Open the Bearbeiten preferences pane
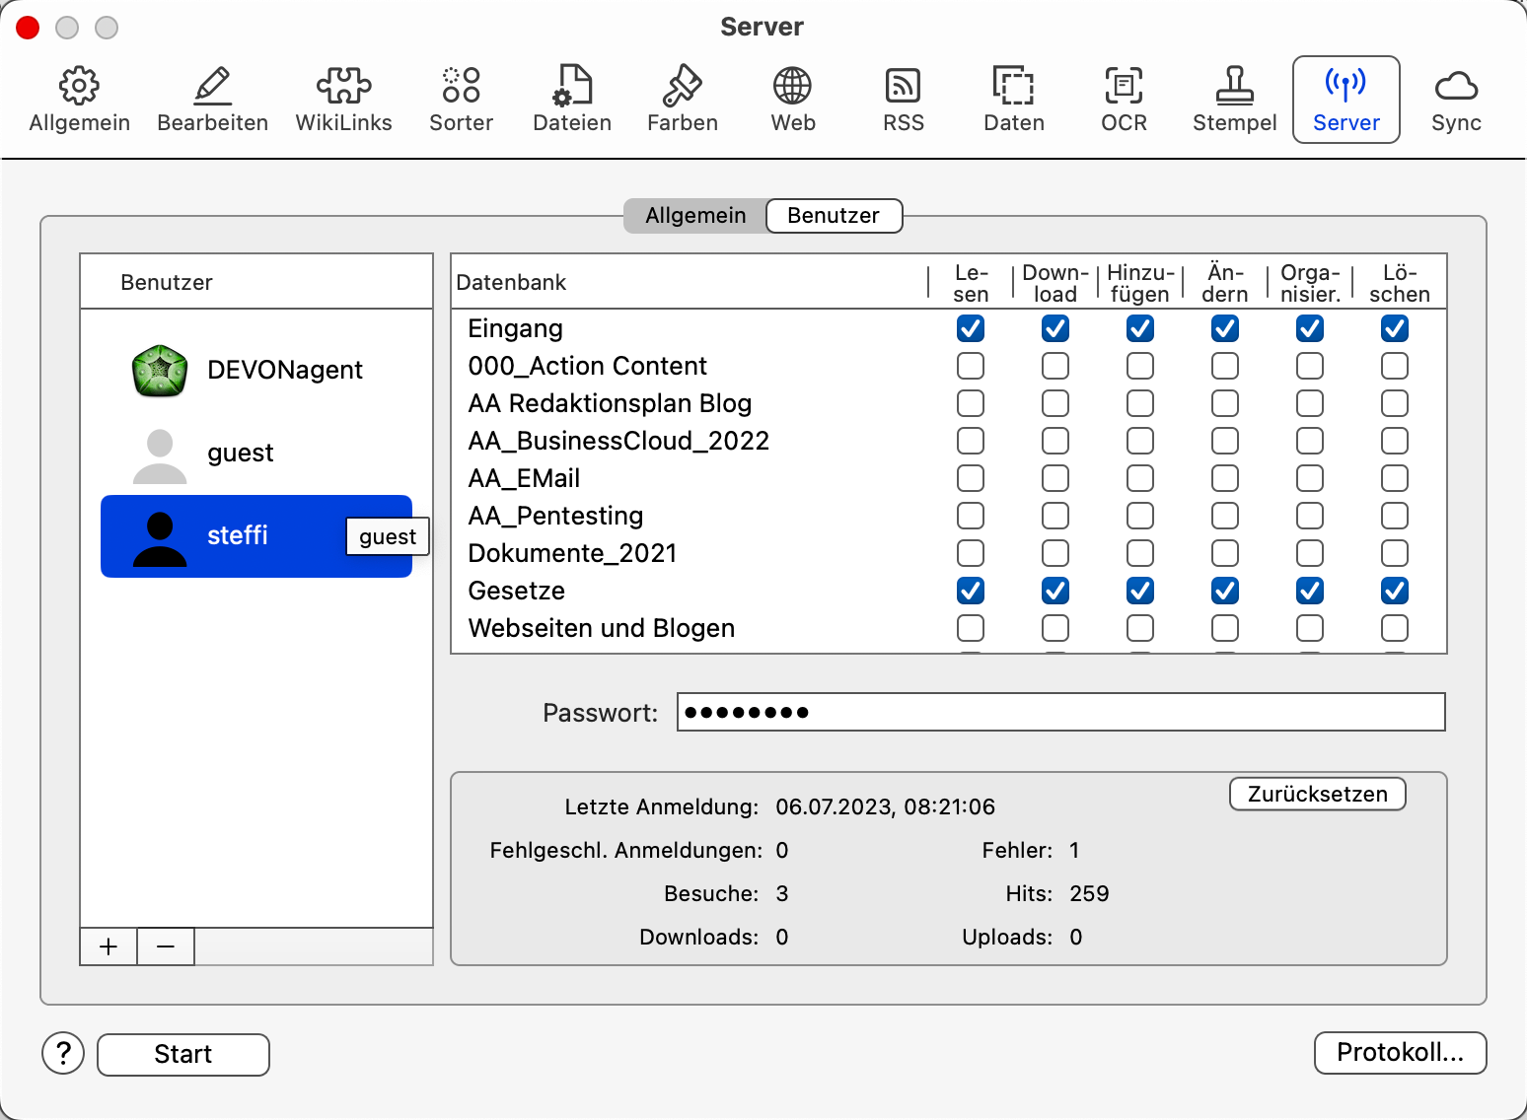The image size is (1527, 1120). click(212, 100)
